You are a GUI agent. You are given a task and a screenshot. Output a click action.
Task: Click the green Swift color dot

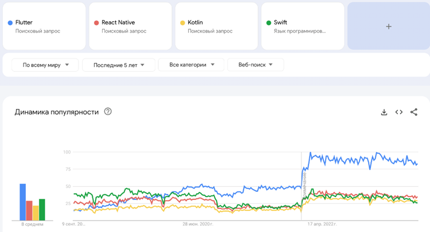pyautogui.click(x=268, y=23)
